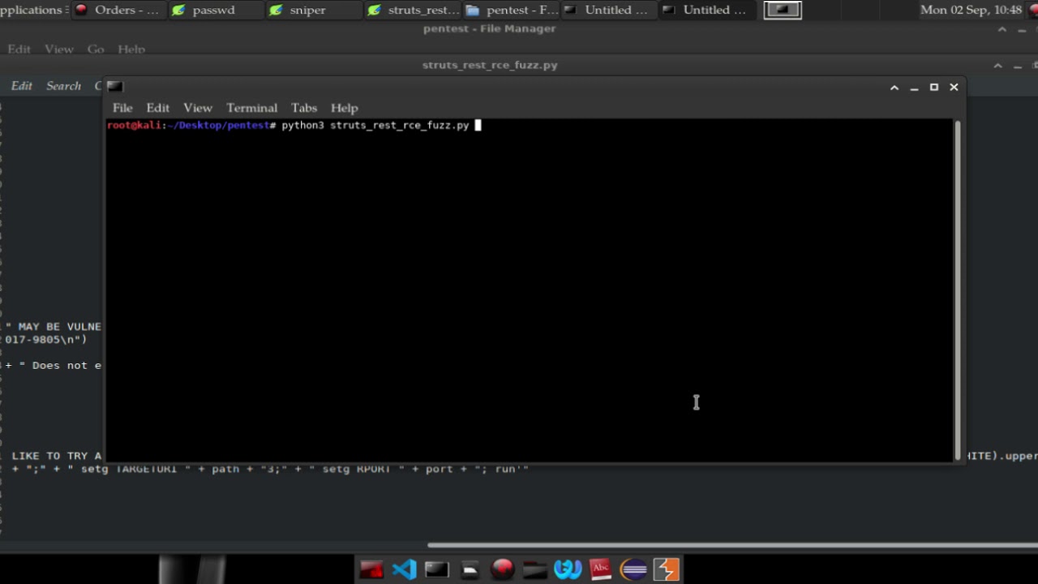Close the terminal window
1038x584 pixels.
tap(954, 87)
